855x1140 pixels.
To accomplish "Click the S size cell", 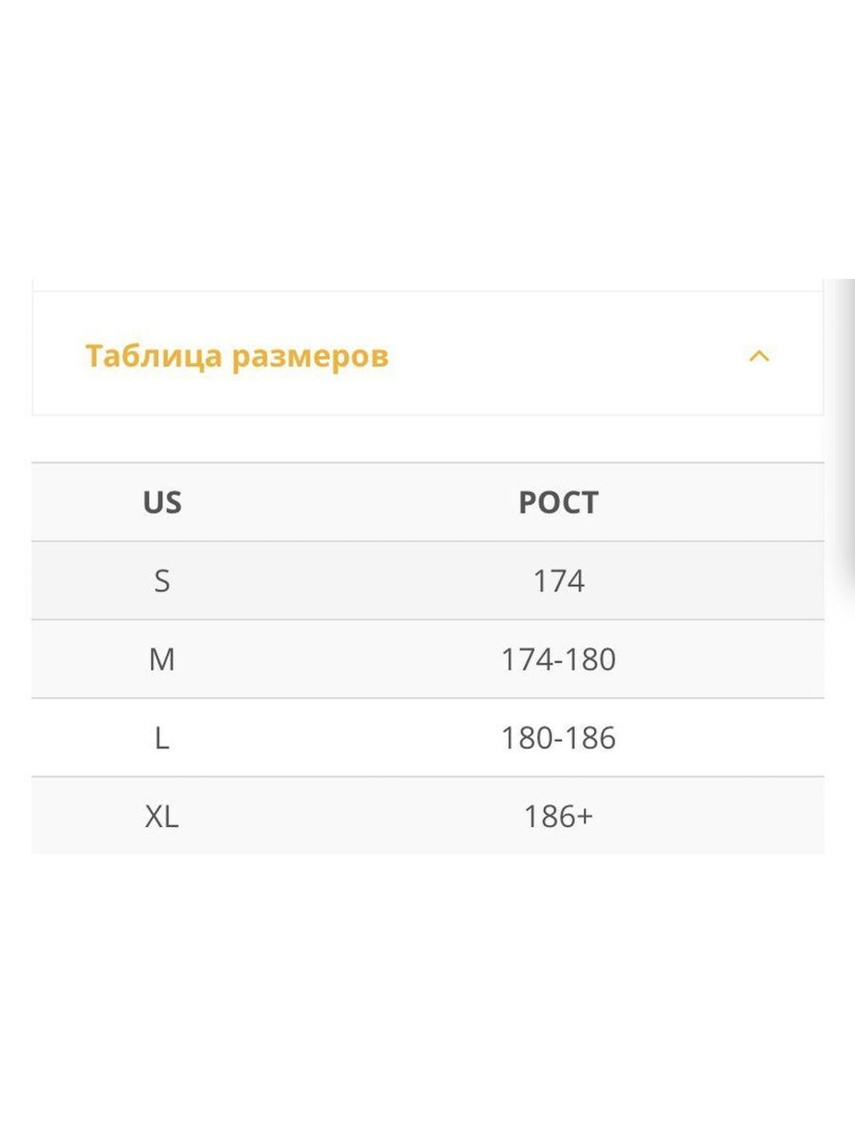I will tap(162, 581).
